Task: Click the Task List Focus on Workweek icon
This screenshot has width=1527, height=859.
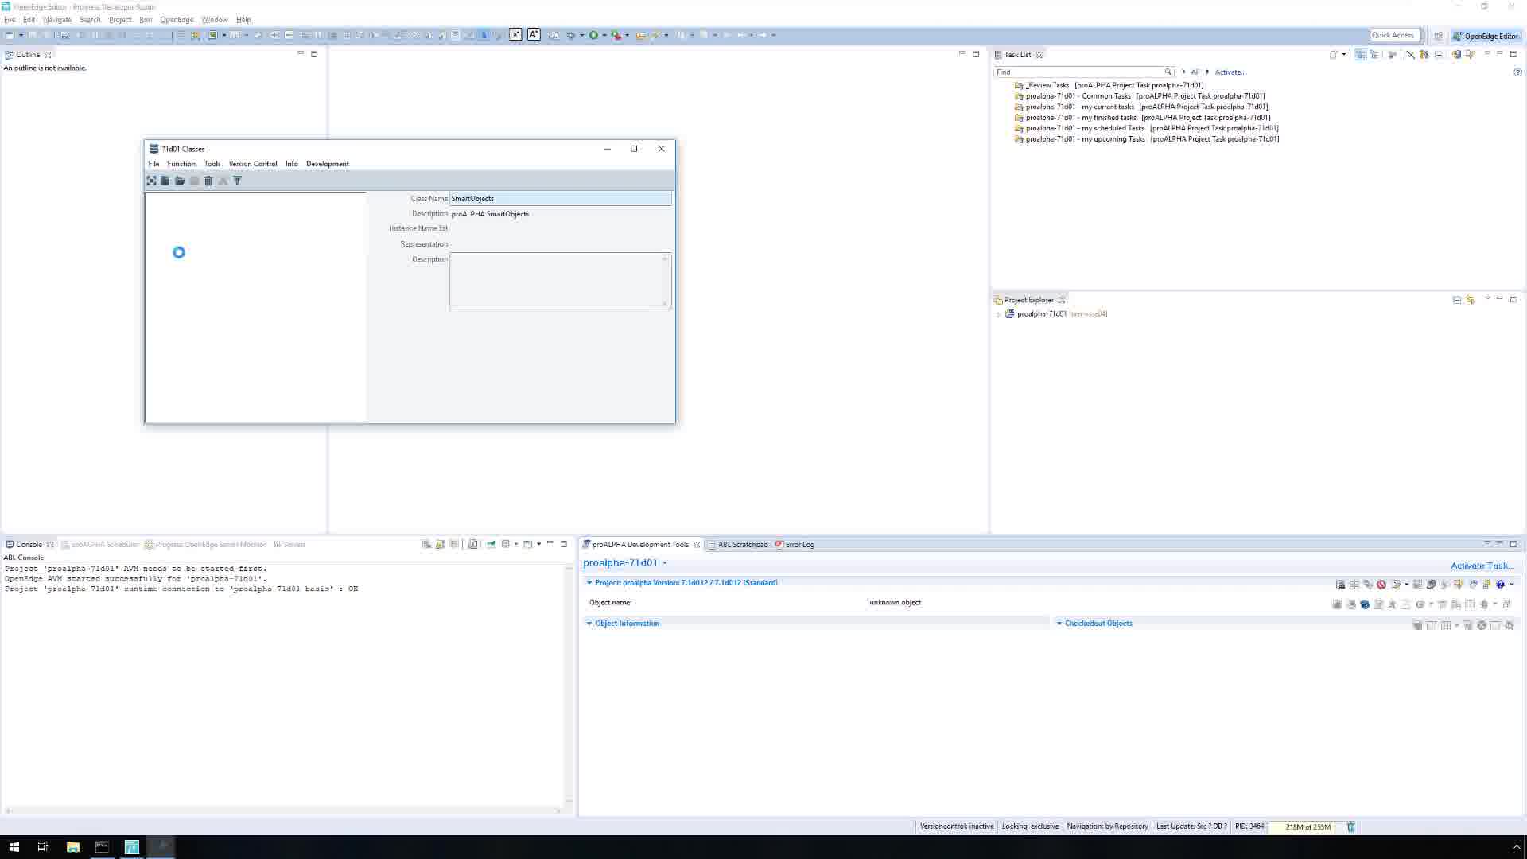Action: tap(1392, 55)
